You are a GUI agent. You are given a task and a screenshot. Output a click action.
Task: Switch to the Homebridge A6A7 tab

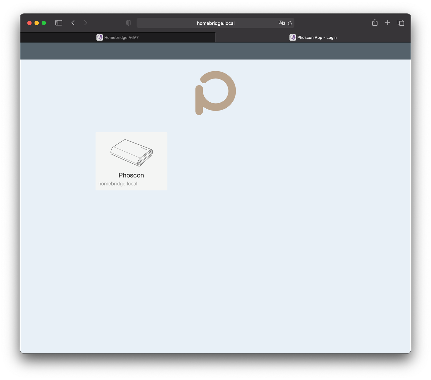point(118,37)
